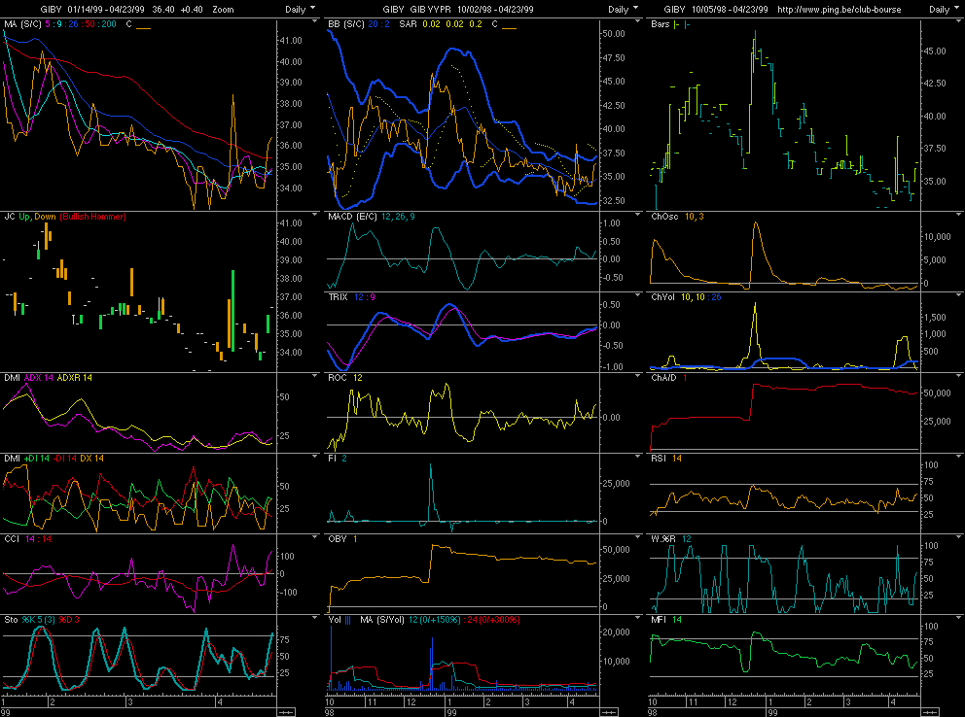
Task: Click the GIBY 01/14/99 - 04/23/99 left header title
Action: point(93,9)
